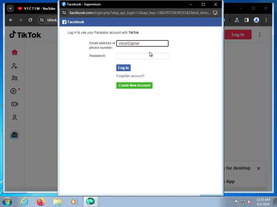Switch to the VICTIM - YouTube tab
This screenshot has height=207, width=277.
click(x=37, y=8)
